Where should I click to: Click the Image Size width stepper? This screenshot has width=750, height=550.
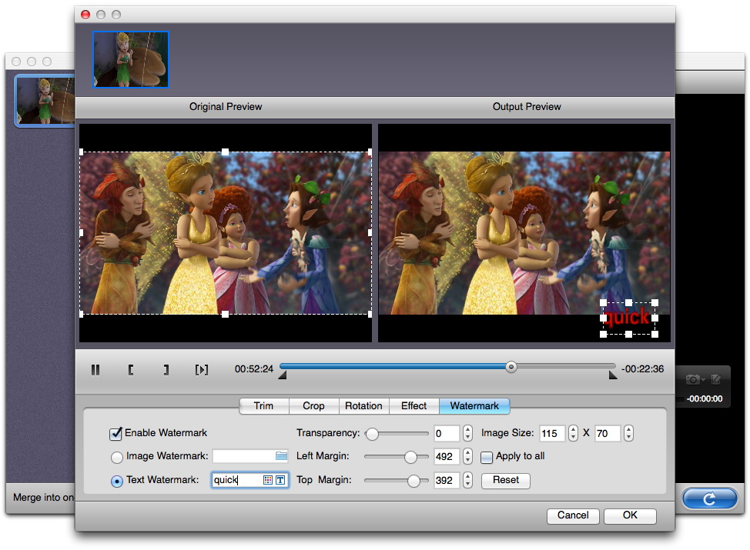(573, 433)
